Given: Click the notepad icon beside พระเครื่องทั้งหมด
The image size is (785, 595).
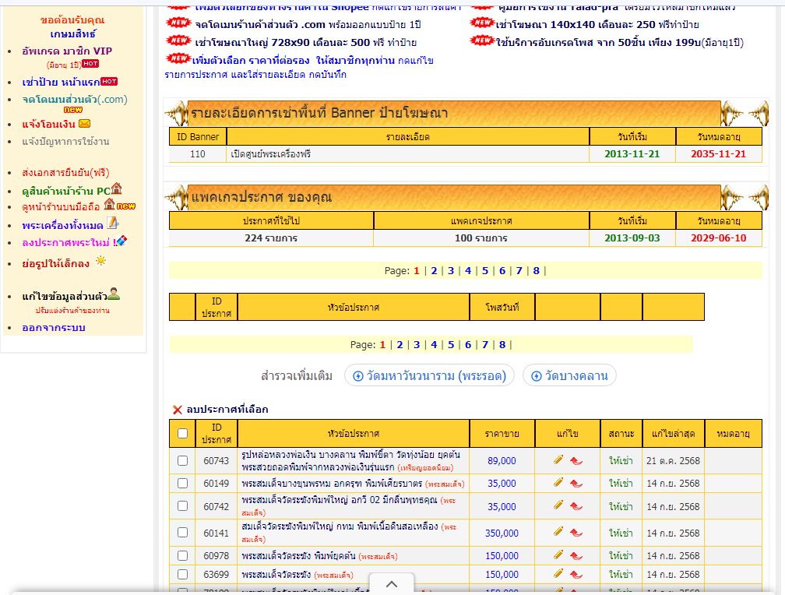Looking at the screenshot, I should click(113, 224).
